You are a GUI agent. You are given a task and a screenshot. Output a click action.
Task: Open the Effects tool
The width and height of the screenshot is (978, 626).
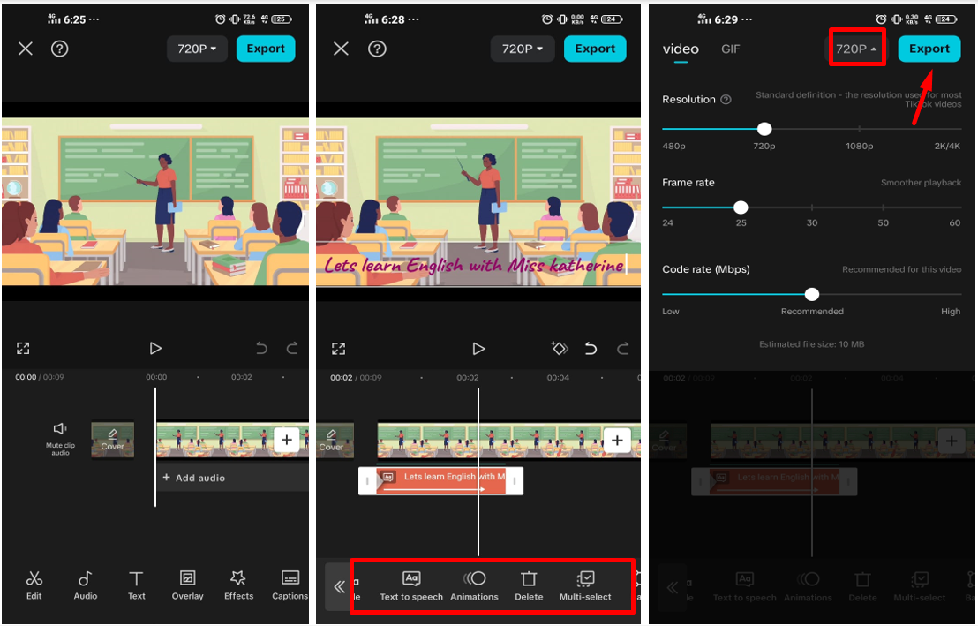[239, 585]
